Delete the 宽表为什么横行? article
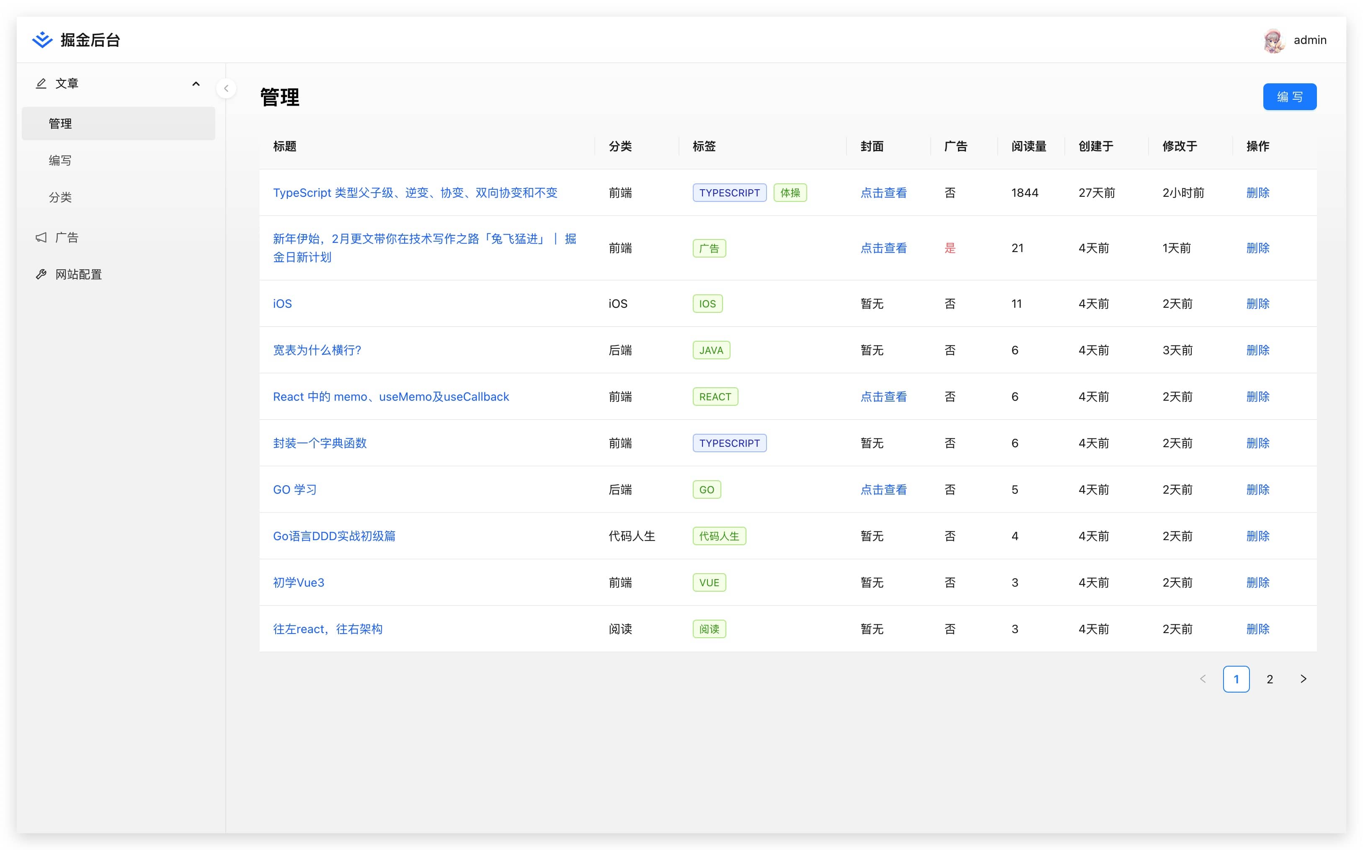The image size is (1363, 850). (x=1258, y=350)
